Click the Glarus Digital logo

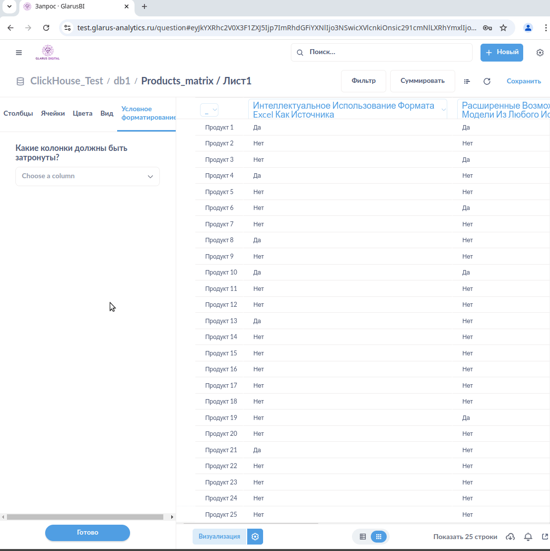(48, 52)
